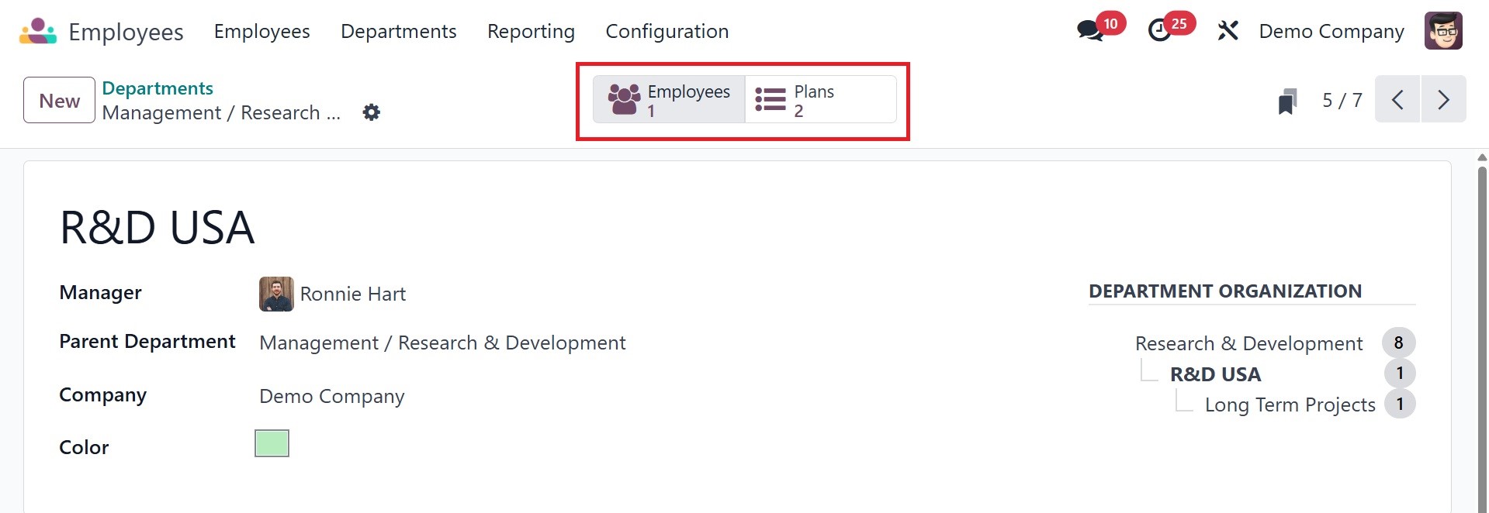Click the New button
This screenshot has width=1489, height=513.
click(59, 100)
